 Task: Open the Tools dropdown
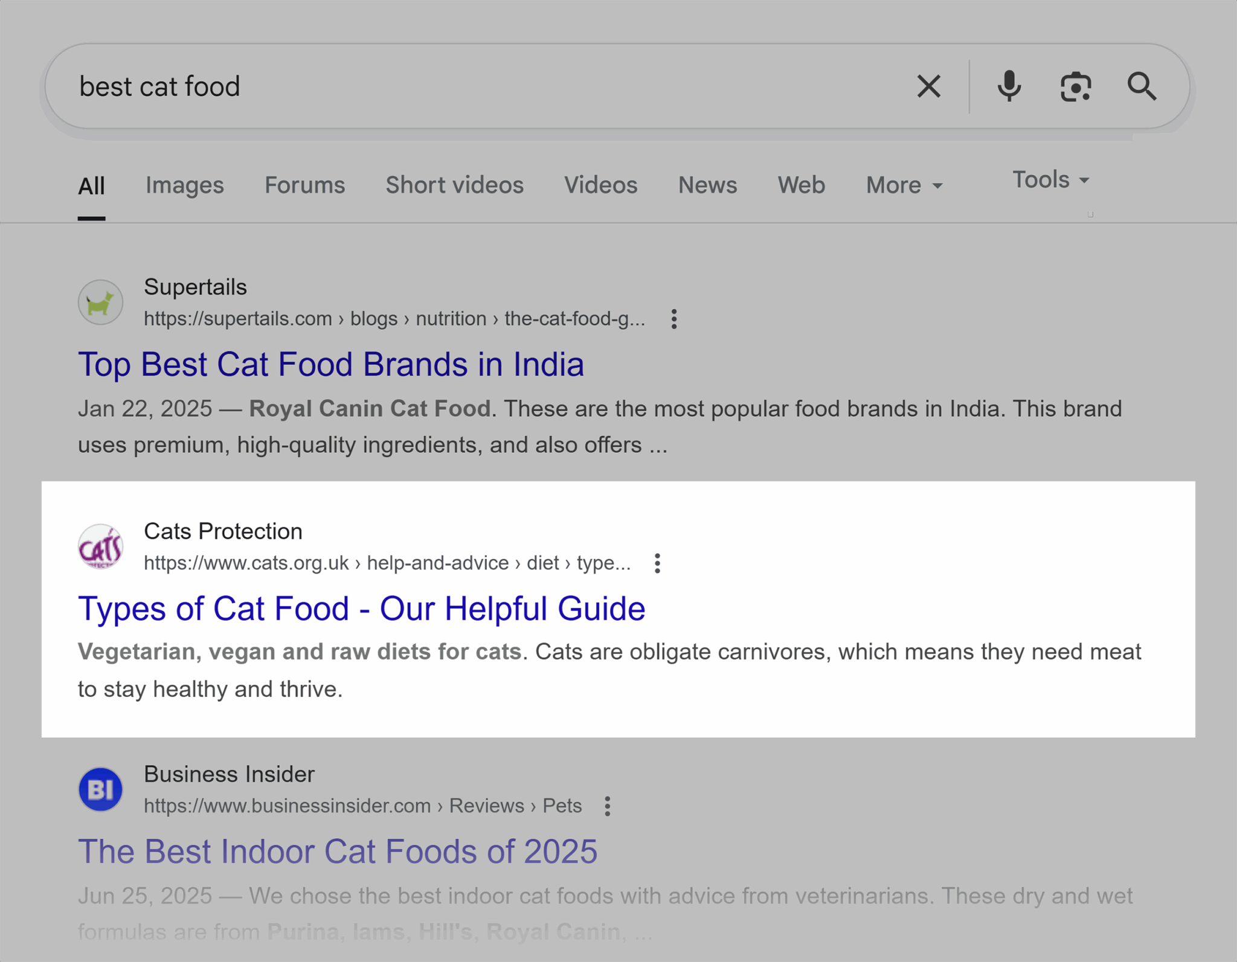pos(1051,179)
